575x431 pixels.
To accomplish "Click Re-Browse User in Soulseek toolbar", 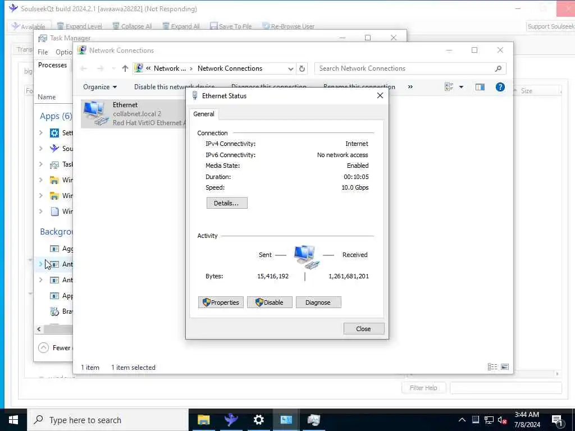I will pos(289,26).
